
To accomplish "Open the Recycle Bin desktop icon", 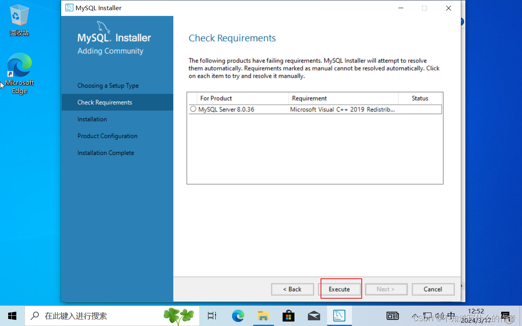I will tap(19, 20).
